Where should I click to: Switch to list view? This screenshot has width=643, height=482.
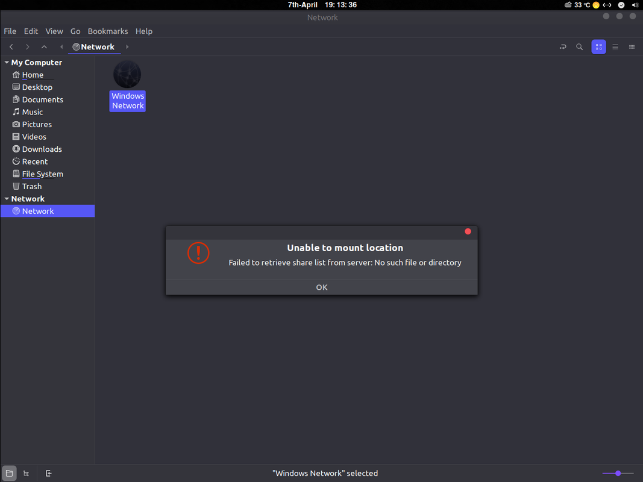615,47
